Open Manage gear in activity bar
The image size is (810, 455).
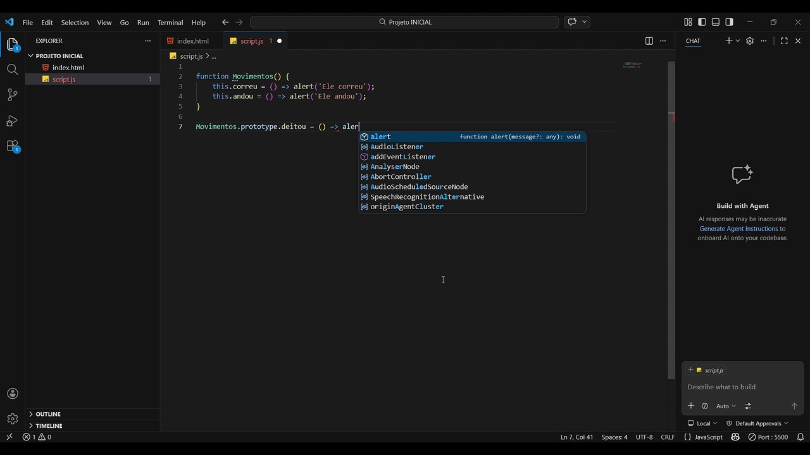click(x=12, y=419)
